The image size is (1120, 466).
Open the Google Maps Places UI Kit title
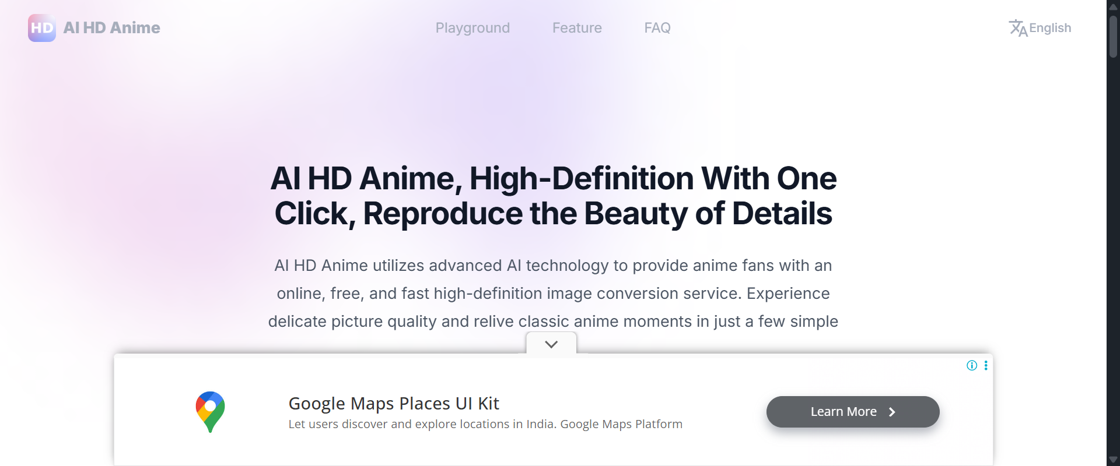[x=394, y=403]
